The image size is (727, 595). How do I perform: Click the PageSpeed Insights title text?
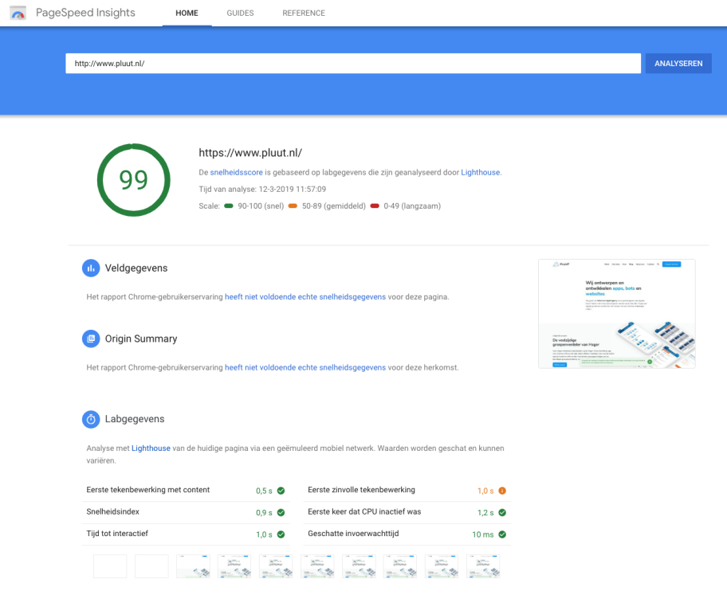tap(85, 13)
